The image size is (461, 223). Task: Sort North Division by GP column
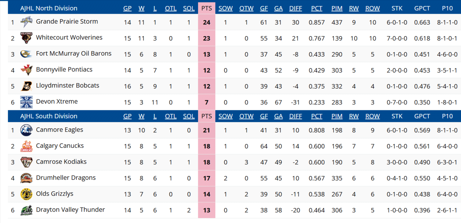[127, 8]
